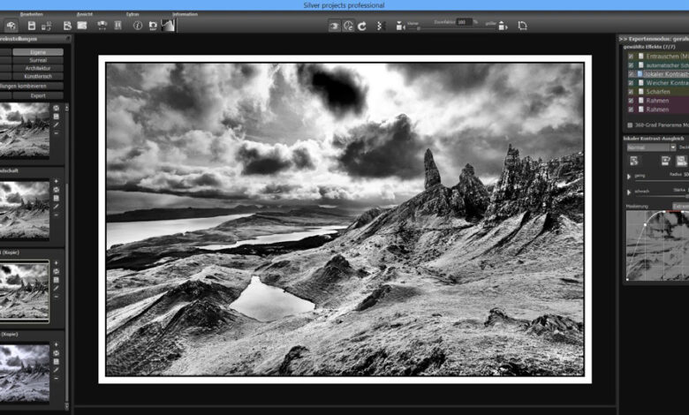Click the card icon next to the B icon
Viewport: 689px width, 415px height.
tap(82, 26)
